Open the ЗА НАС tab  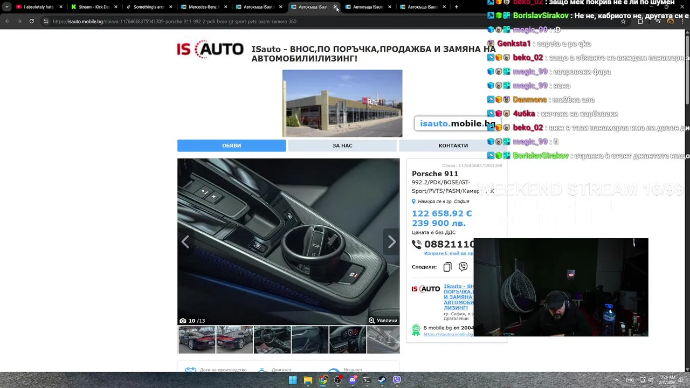coord(342,145)
